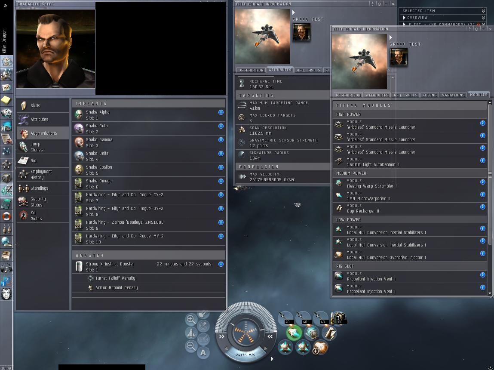The height and width of the screenshot is (370, 494).
Task: Expand the Overview panel double chevron
Action: pos(483,18)
